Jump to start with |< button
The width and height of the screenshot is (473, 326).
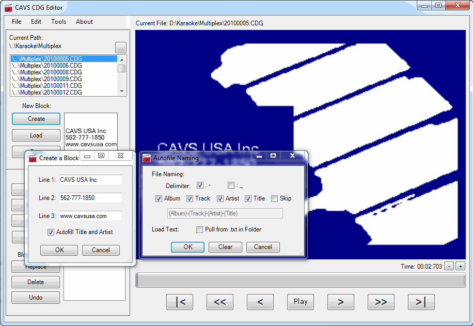tap(180, 302)
